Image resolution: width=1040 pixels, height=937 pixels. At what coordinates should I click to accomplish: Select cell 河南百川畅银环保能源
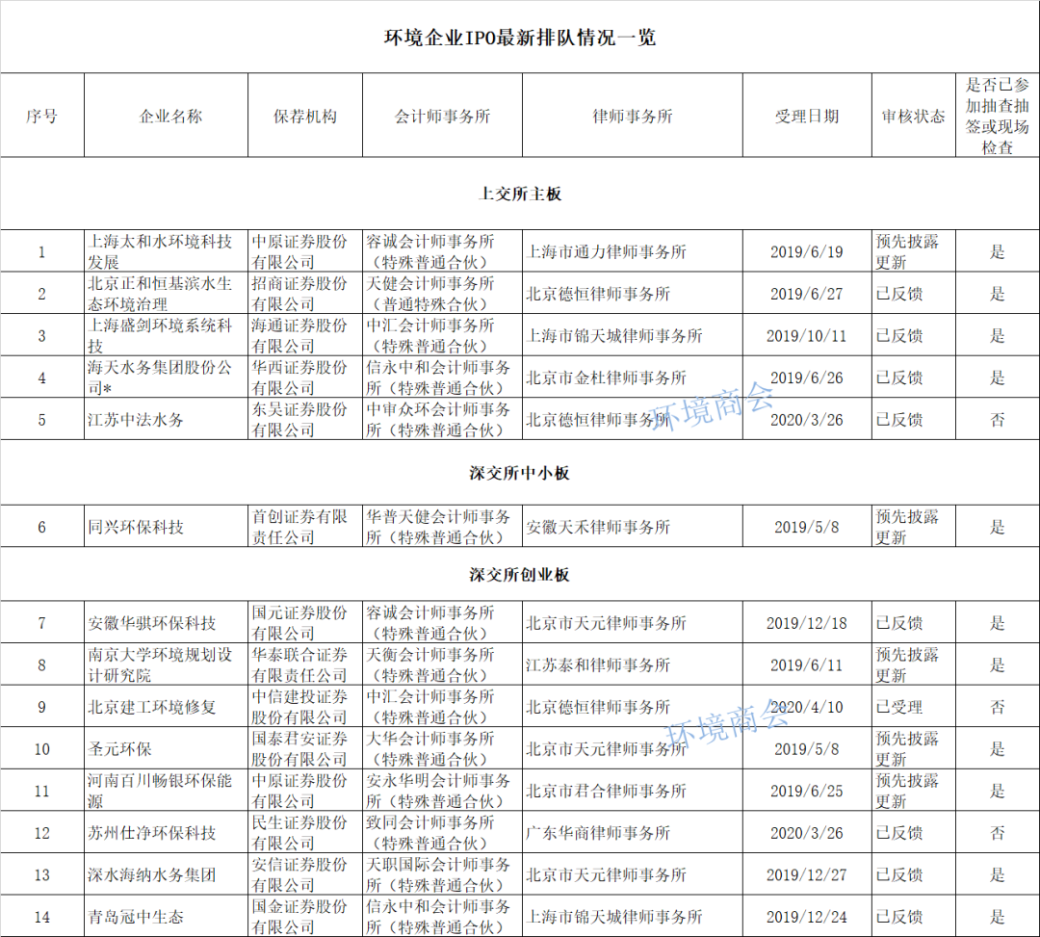166,791
